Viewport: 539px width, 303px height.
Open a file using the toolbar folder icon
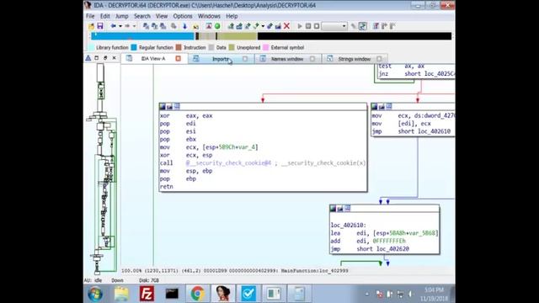(92, 26)
